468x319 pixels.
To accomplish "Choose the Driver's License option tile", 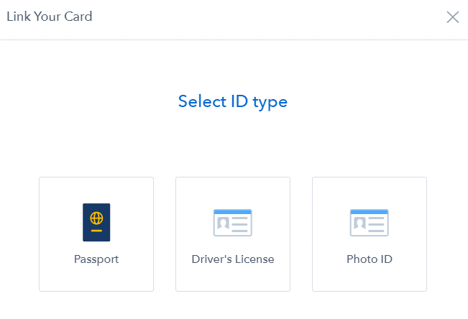I will [x=233, y=234].
